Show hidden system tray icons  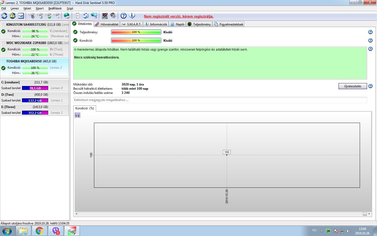coord(321,231)
